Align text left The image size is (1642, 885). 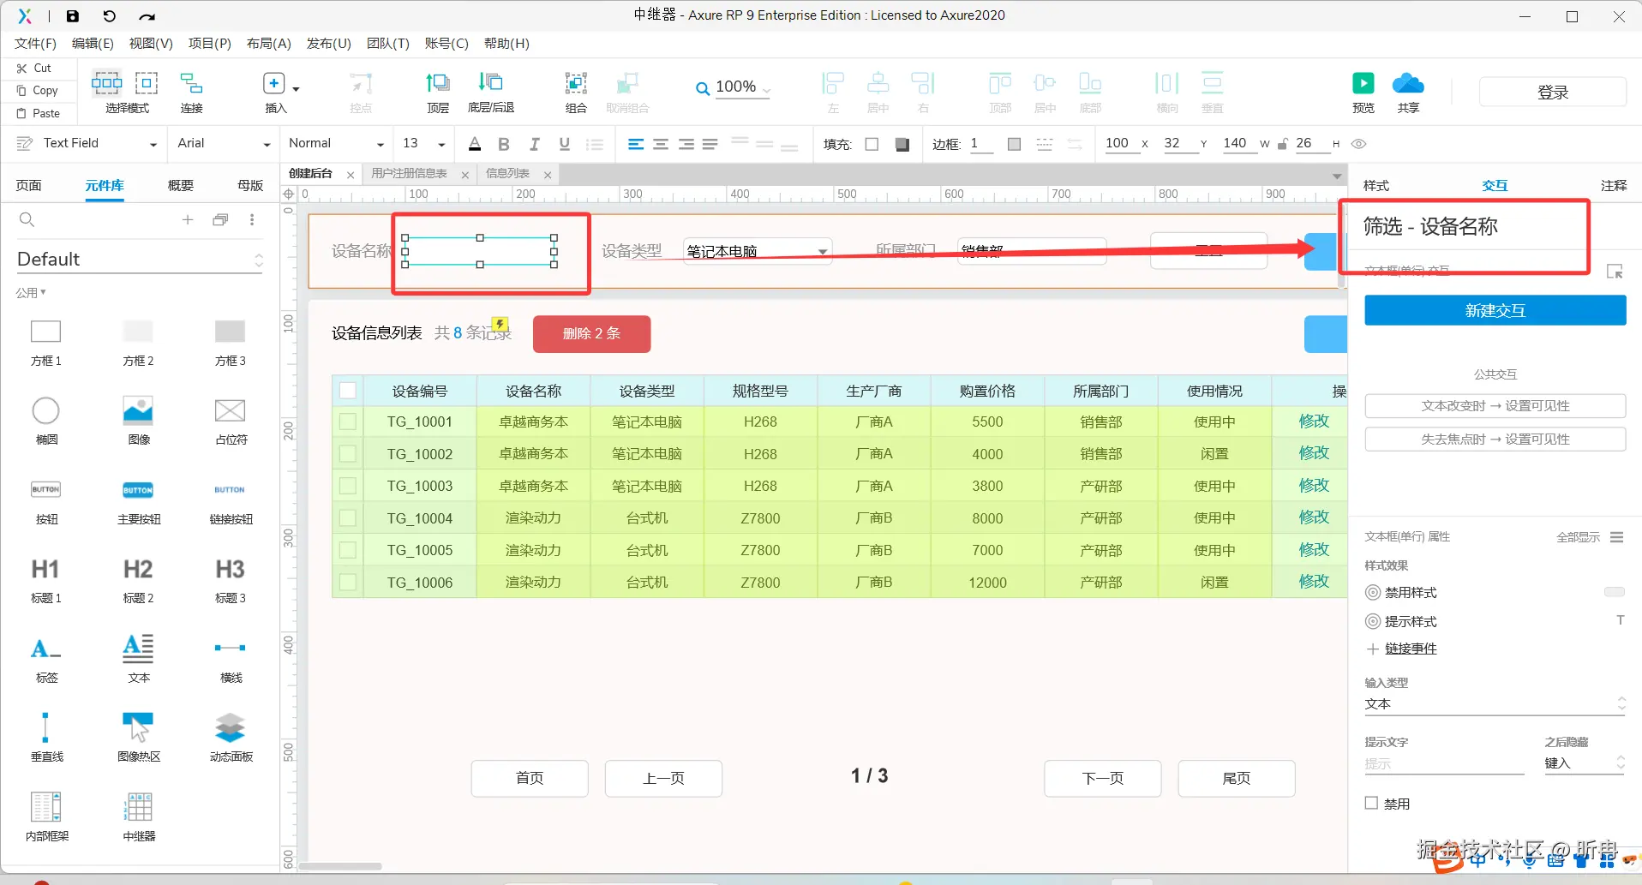[x=636, y=144]
